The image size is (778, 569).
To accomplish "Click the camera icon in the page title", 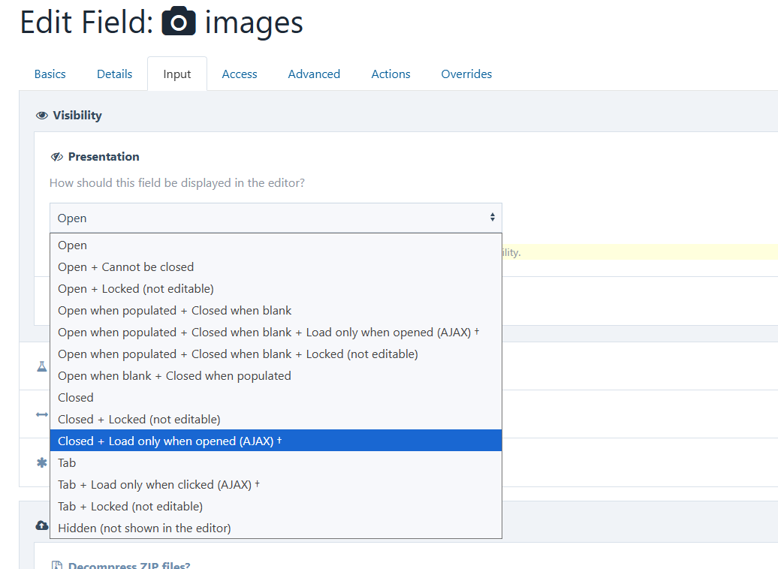I will pos(179,23).
